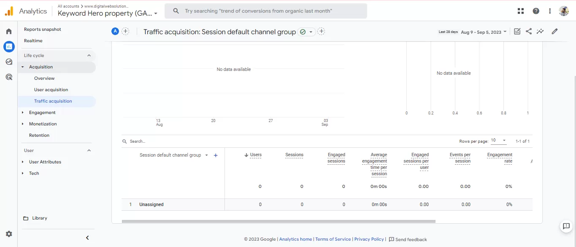Viewport: 576px width, 247px height.
Task: Open the Google apps grid icon
Action: coord(521,11)
